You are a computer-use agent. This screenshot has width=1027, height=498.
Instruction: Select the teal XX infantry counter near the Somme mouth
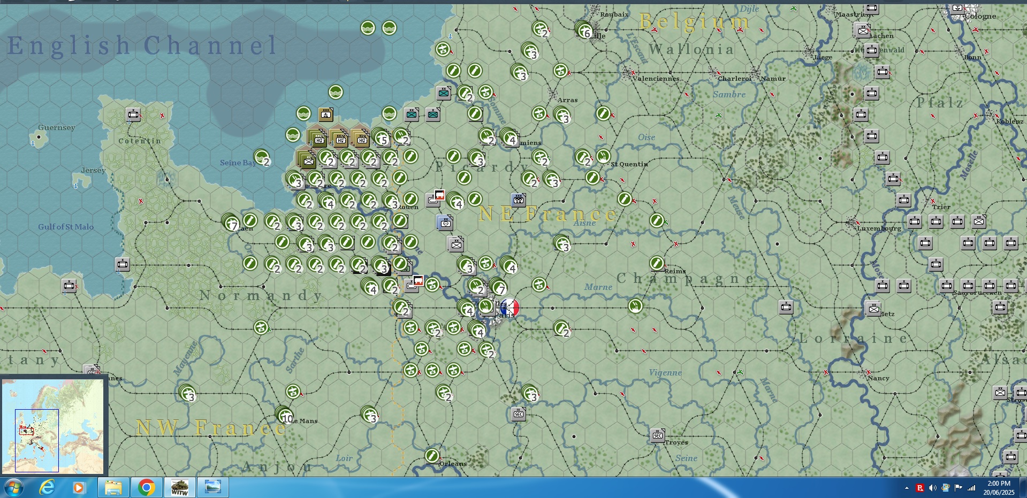444,93
